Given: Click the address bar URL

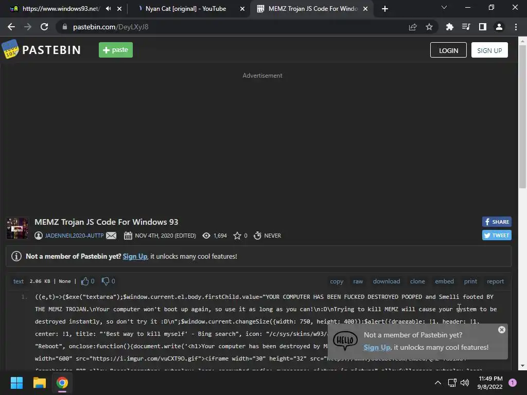Looking at the screenshot, I should pos(111,27).
